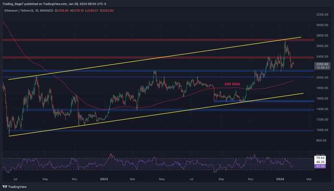The height and width of the screenshot is (191, 334).
Task: Click the Trading_Rage7 published header text
Action: (54, 4)
